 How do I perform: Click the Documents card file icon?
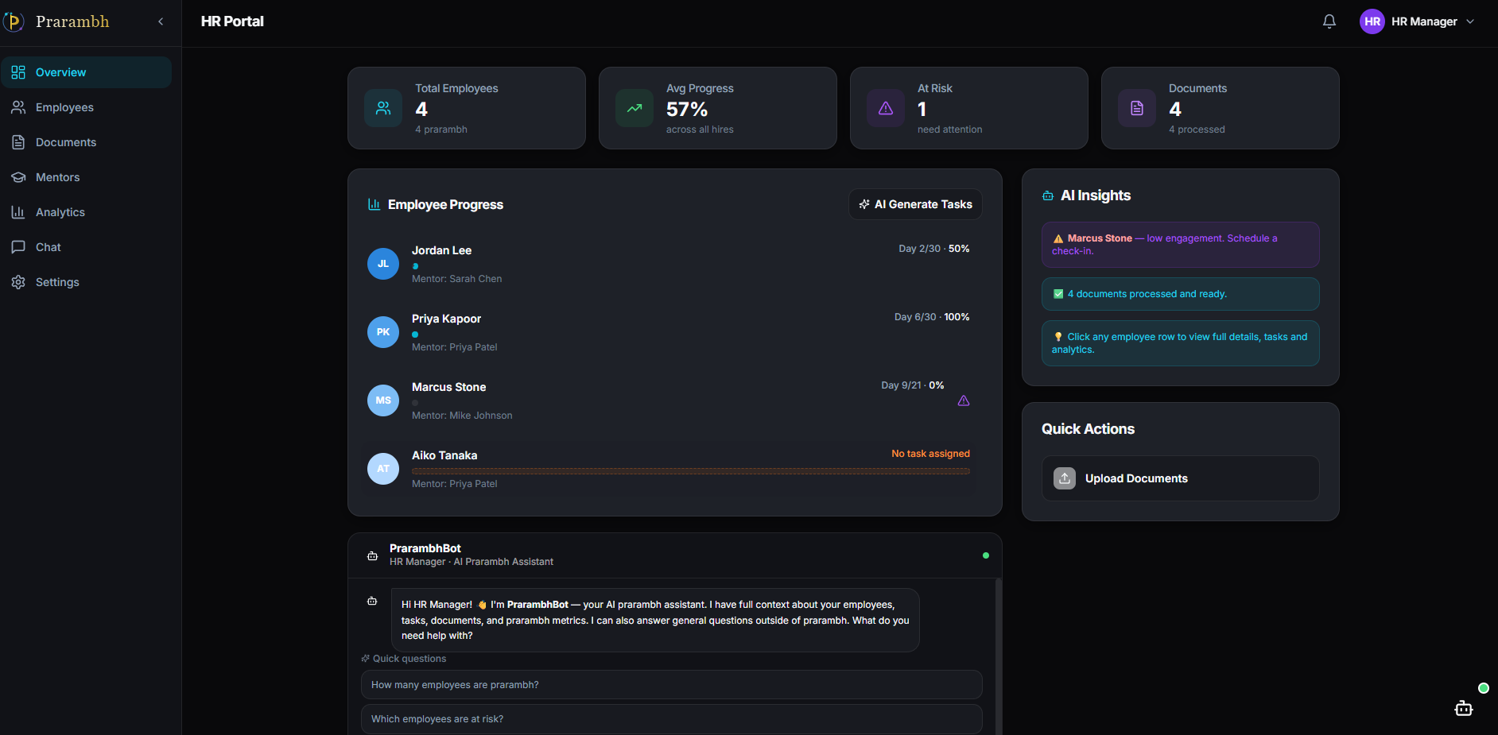click(1137, 108)
